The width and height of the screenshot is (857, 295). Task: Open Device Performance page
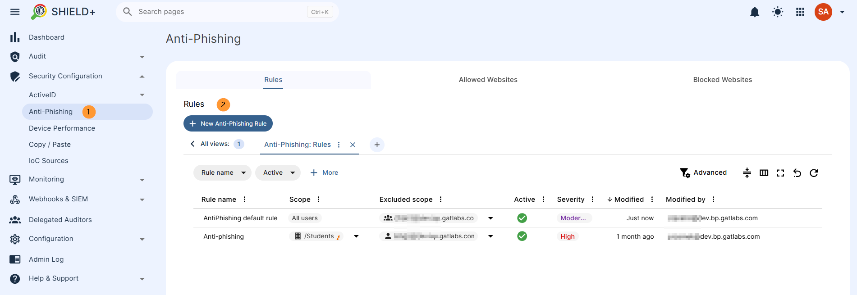pos(62,128)
